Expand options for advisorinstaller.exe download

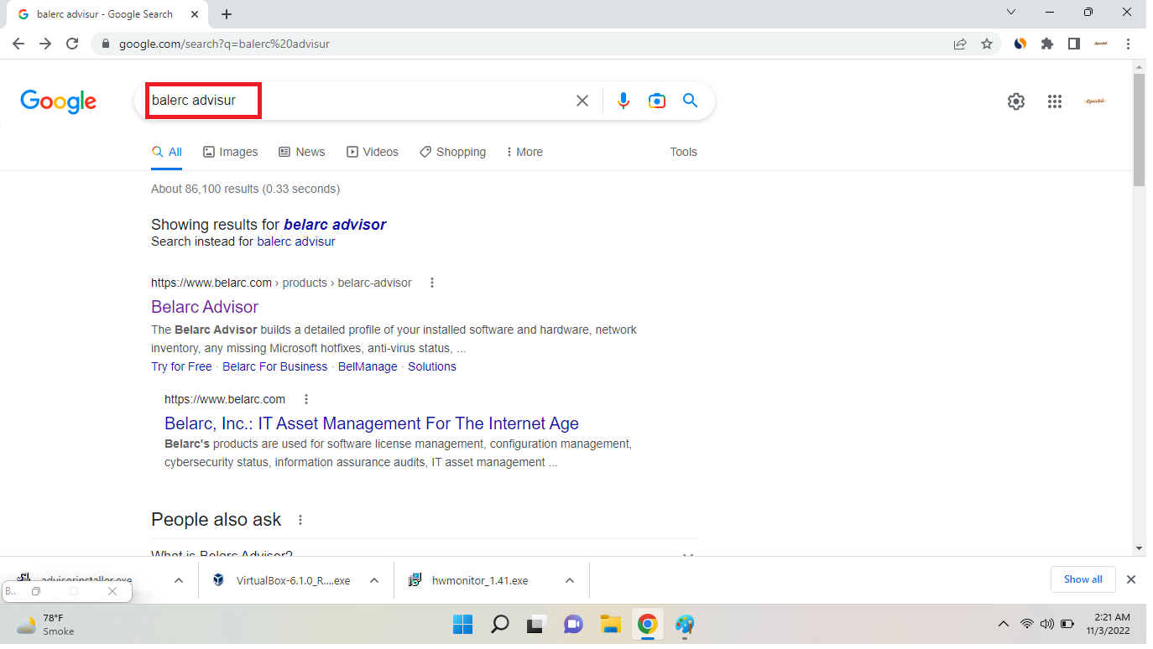[179, 580]
